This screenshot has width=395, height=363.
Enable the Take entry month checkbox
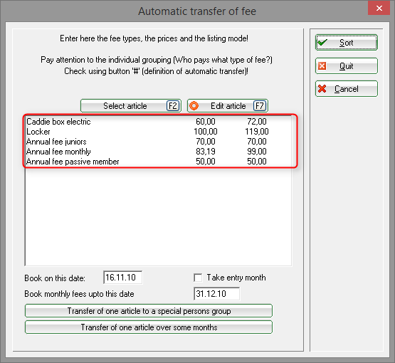(198, 278)
